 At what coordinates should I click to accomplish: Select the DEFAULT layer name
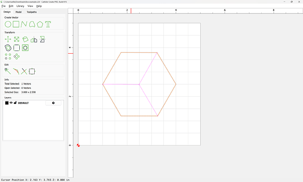point(23,103)
